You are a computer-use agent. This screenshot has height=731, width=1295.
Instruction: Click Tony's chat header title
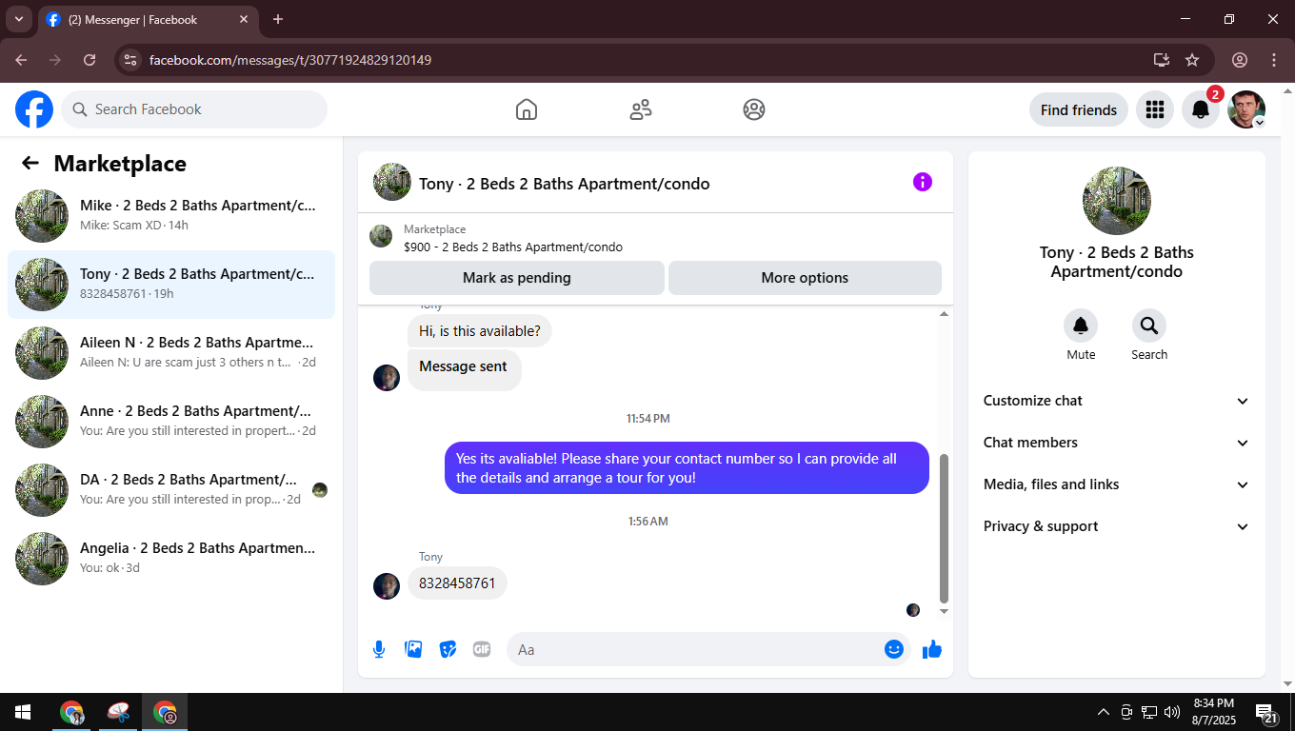coord(564,184)
